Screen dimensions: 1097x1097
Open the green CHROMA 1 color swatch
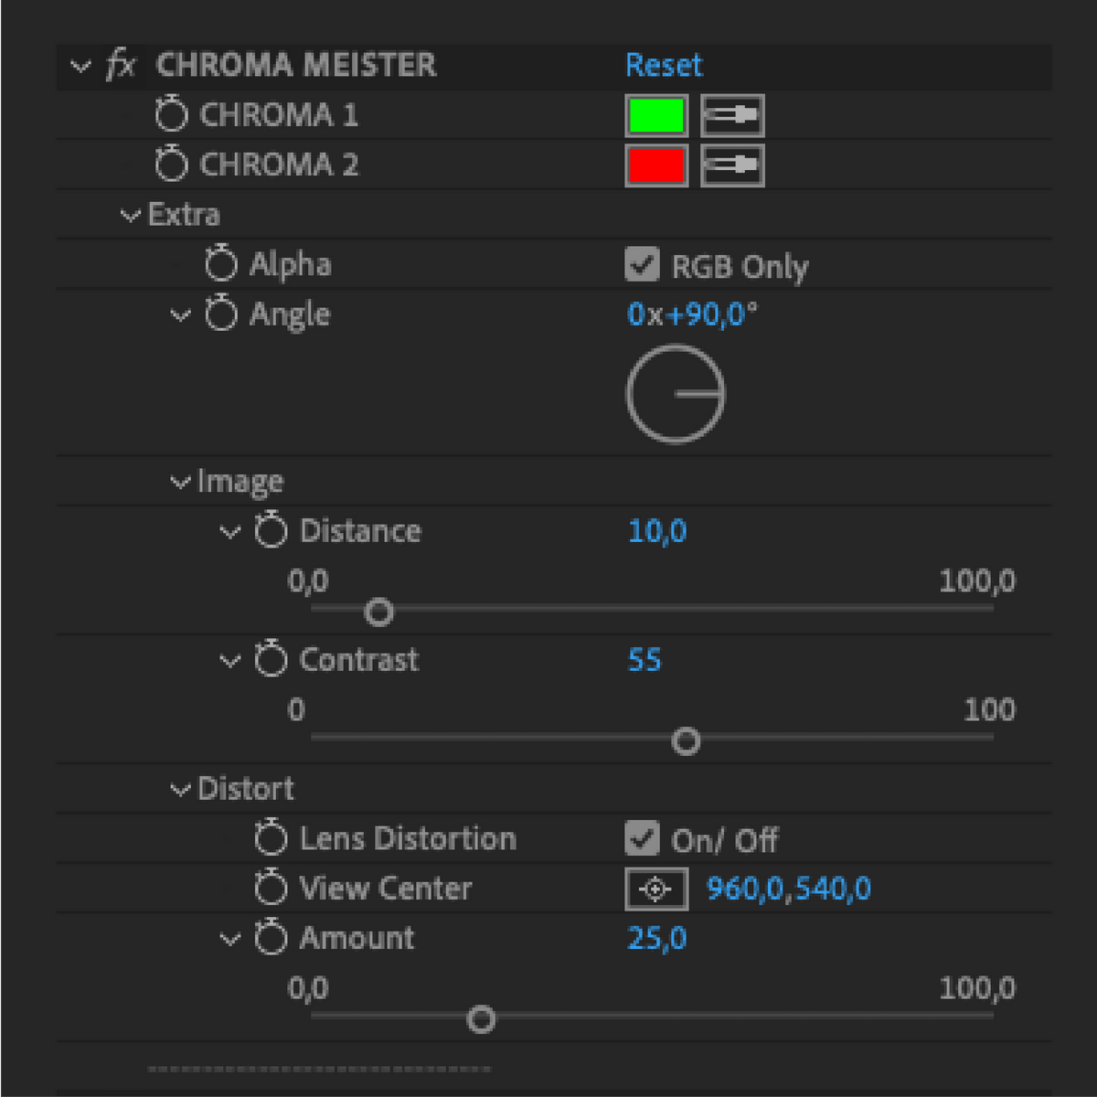656,115
